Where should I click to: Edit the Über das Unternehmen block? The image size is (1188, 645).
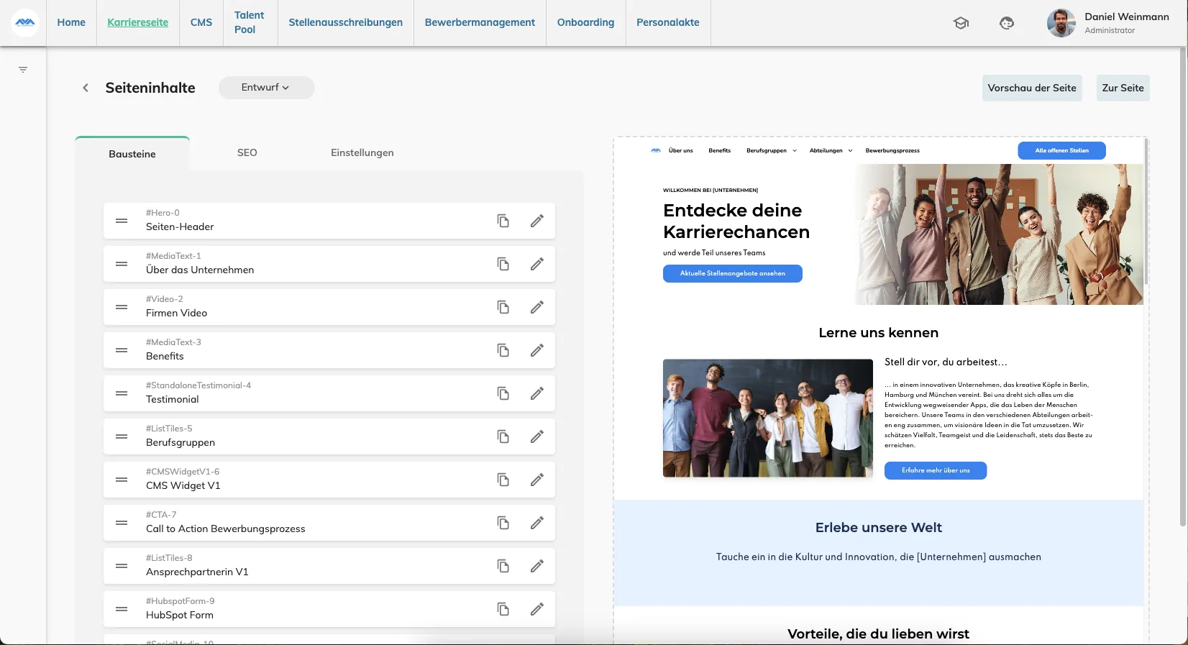(x=537, y=264)
